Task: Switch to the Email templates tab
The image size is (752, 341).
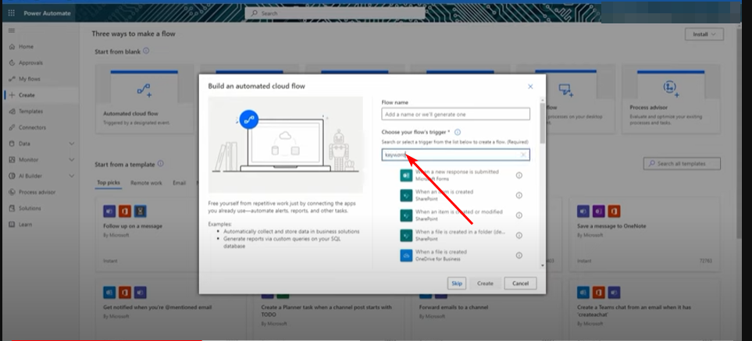Action: pyautogui.click(x=179, y=183)
